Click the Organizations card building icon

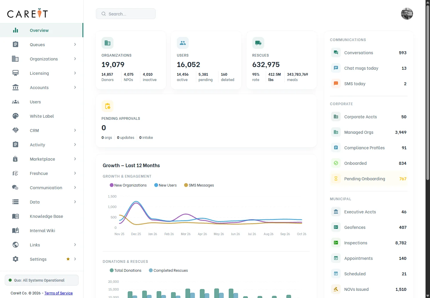point(107,43)
